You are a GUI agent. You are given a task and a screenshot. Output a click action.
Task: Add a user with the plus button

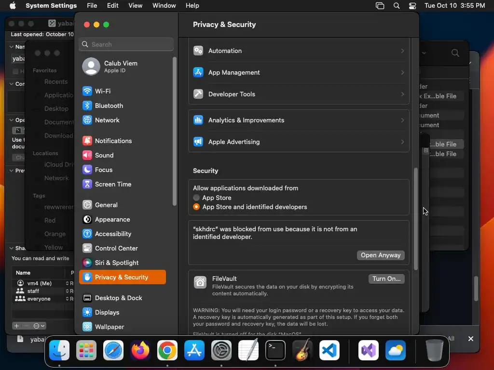coord(17,326)
